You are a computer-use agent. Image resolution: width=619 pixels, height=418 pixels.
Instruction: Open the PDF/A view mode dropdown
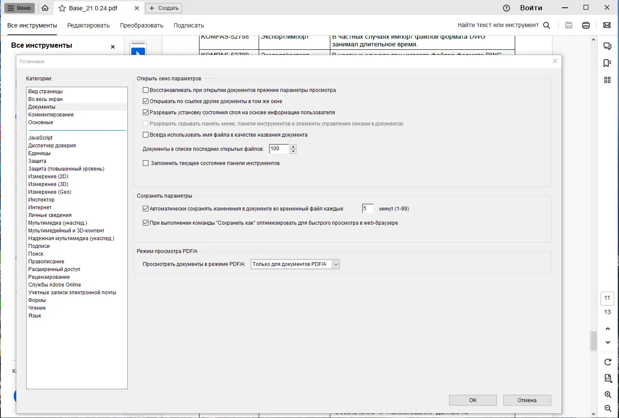click(295, 264)
